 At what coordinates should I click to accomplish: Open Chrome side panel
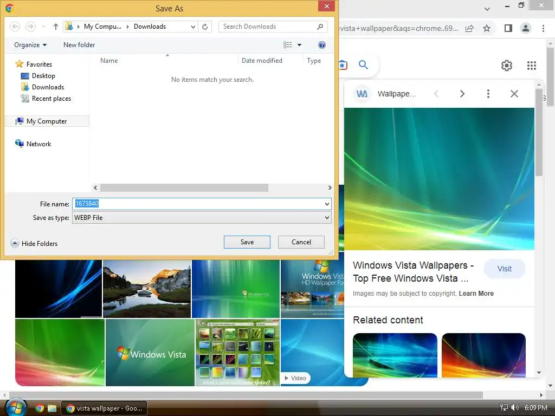click(x=508, y=28)
